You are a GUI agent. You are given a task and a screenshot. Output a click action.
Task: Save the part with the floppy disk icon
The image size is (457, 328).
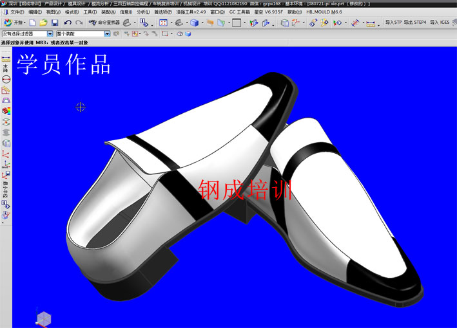[x=55, y=23]
